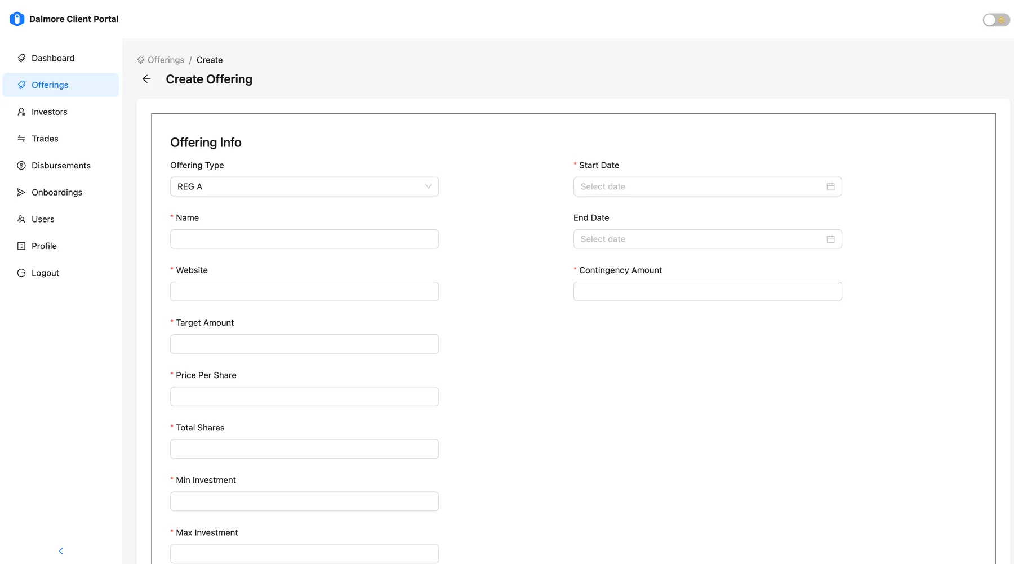Click the Price Per Share label

(x=206, y=375)
